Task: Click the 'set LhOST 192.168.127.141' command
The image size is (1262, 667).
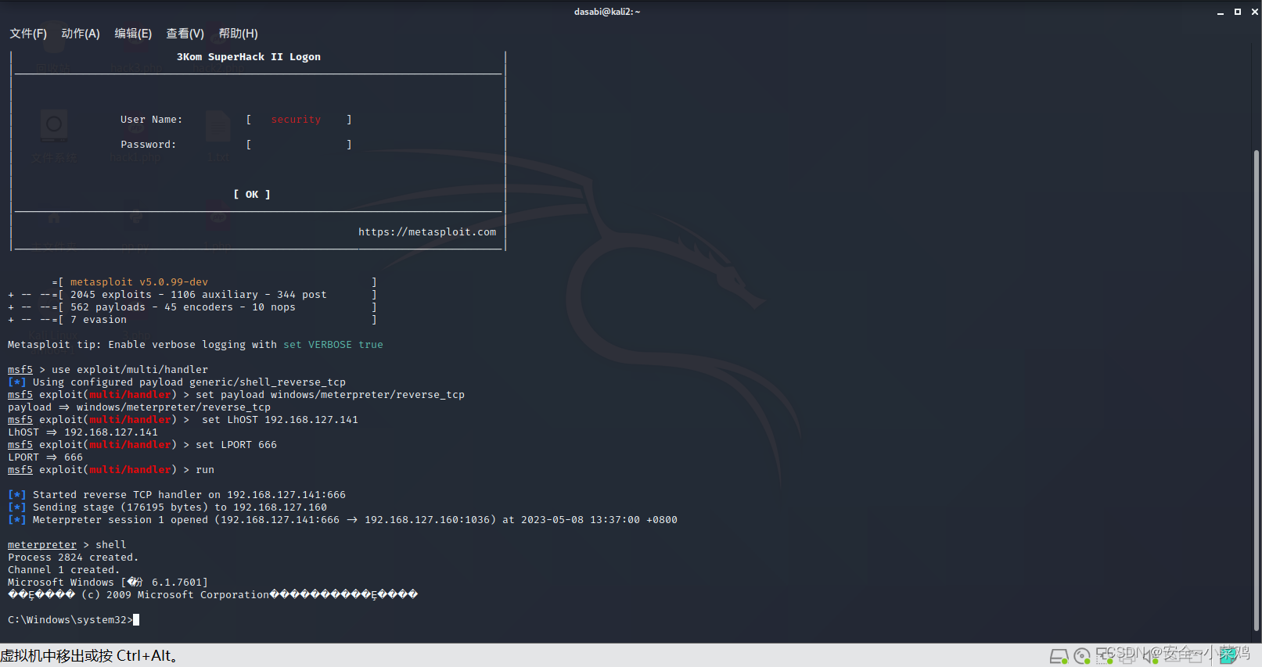Action: pos(280,420)
